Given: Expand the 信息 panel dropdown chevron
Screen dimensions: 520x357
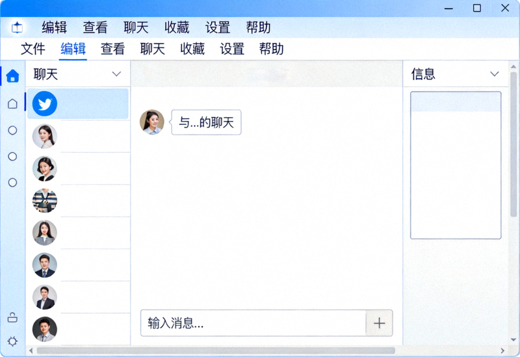Looking at the screenshot, I should [495, 73].
